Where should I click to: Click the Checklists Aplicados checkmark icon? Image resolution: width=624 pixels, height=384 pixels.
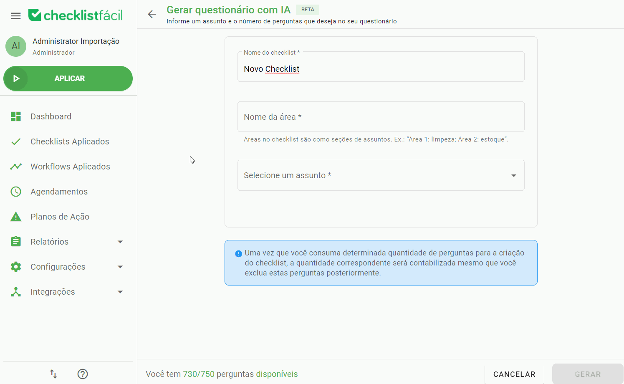(x=15, y=141)
